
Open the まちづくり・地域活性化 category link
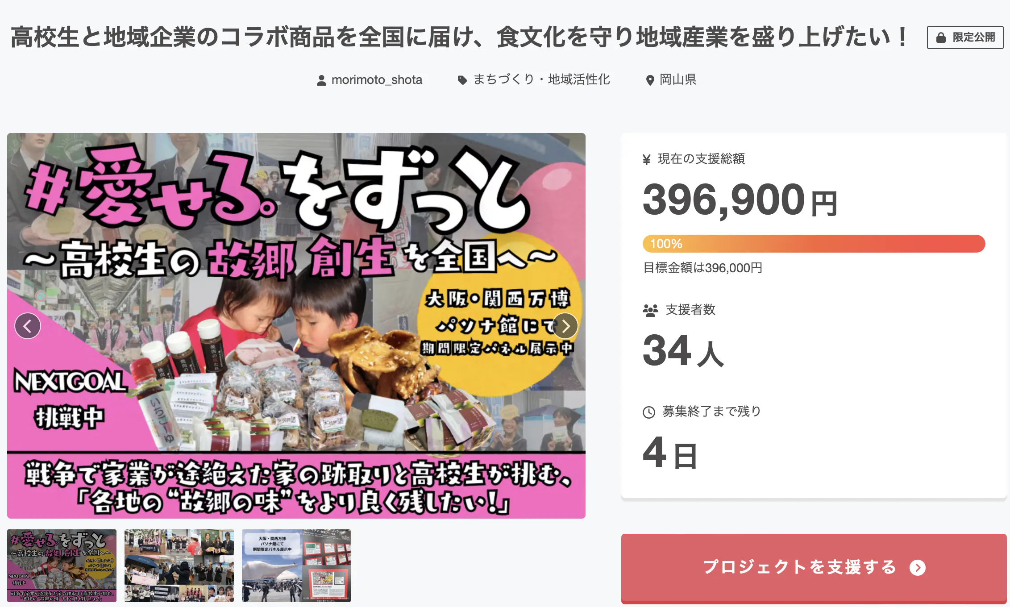coord(541,79)
